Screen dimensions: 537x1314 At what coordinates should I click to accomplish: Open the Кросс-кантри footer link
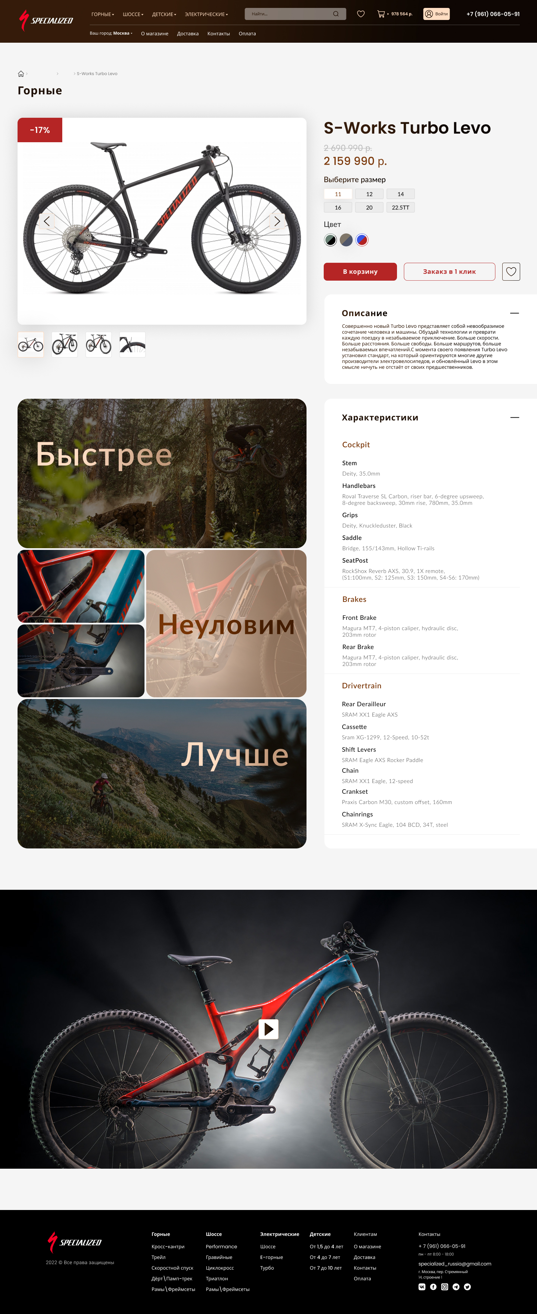click(168, 1246)
